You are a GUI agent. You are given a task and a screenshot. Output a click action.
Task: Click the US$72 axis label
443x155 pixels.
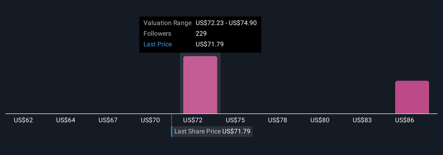point(193,120)
